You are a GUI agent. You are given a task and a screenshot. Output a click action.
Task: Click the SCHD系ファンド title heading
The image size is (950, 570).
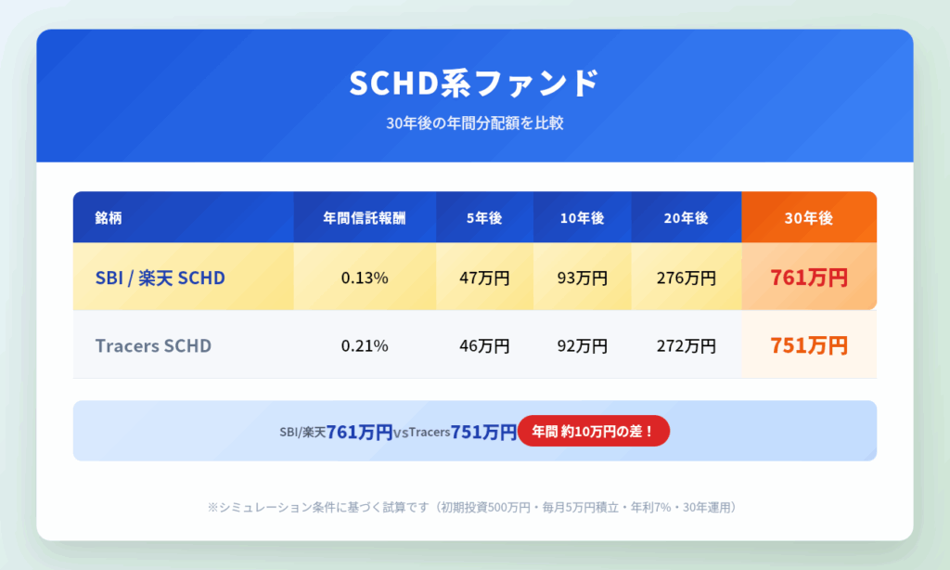point(474,84)
